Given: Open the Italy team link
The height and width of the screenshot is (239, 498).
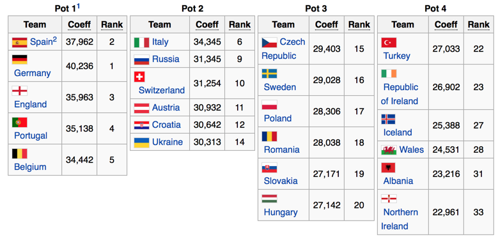Looking at the screenshot, I should pyautogui.click(x=160, y=42).
